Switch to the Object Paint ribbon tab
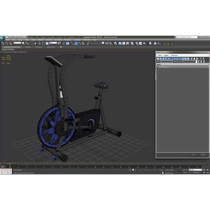Image resolution: width=210 pixels, height=210 pixels. pos(51,47)
